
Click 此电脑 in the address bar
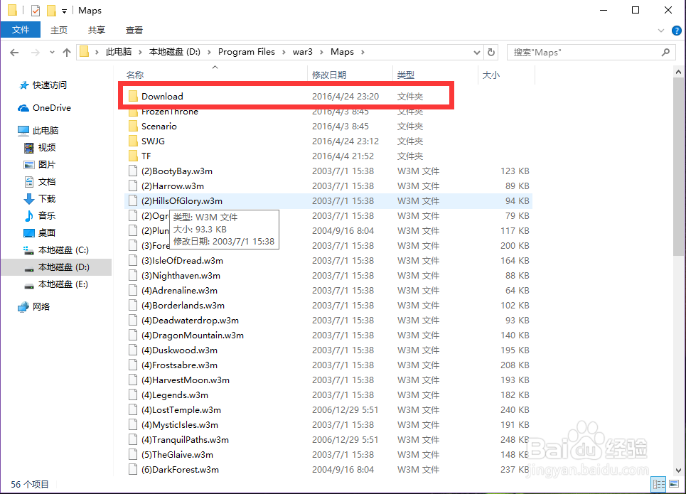tap(119, 52)
